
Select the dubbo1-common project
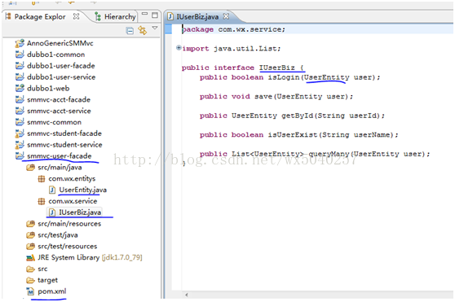(55, 55)
